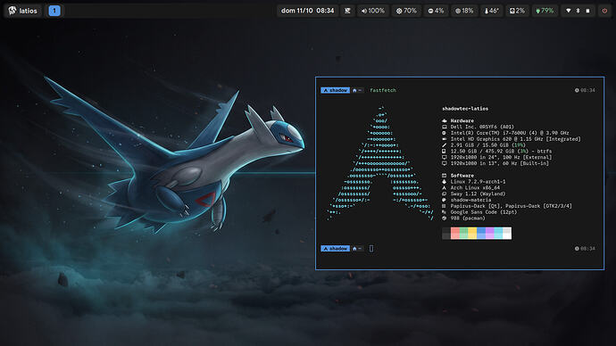Open the volume module showing 100%
The width and height of the screenshot is (616, 346).
point(373,11)
